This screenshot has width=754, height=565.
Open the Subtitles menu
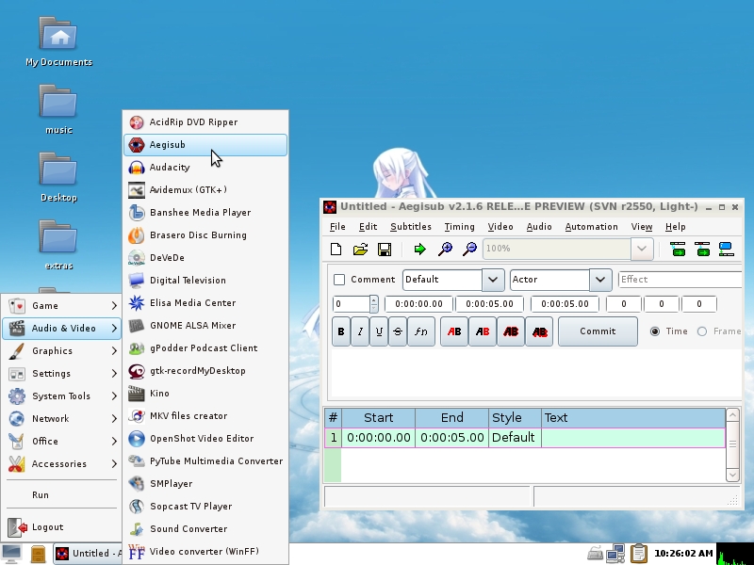pyautogui.click(x=410, y=226)
